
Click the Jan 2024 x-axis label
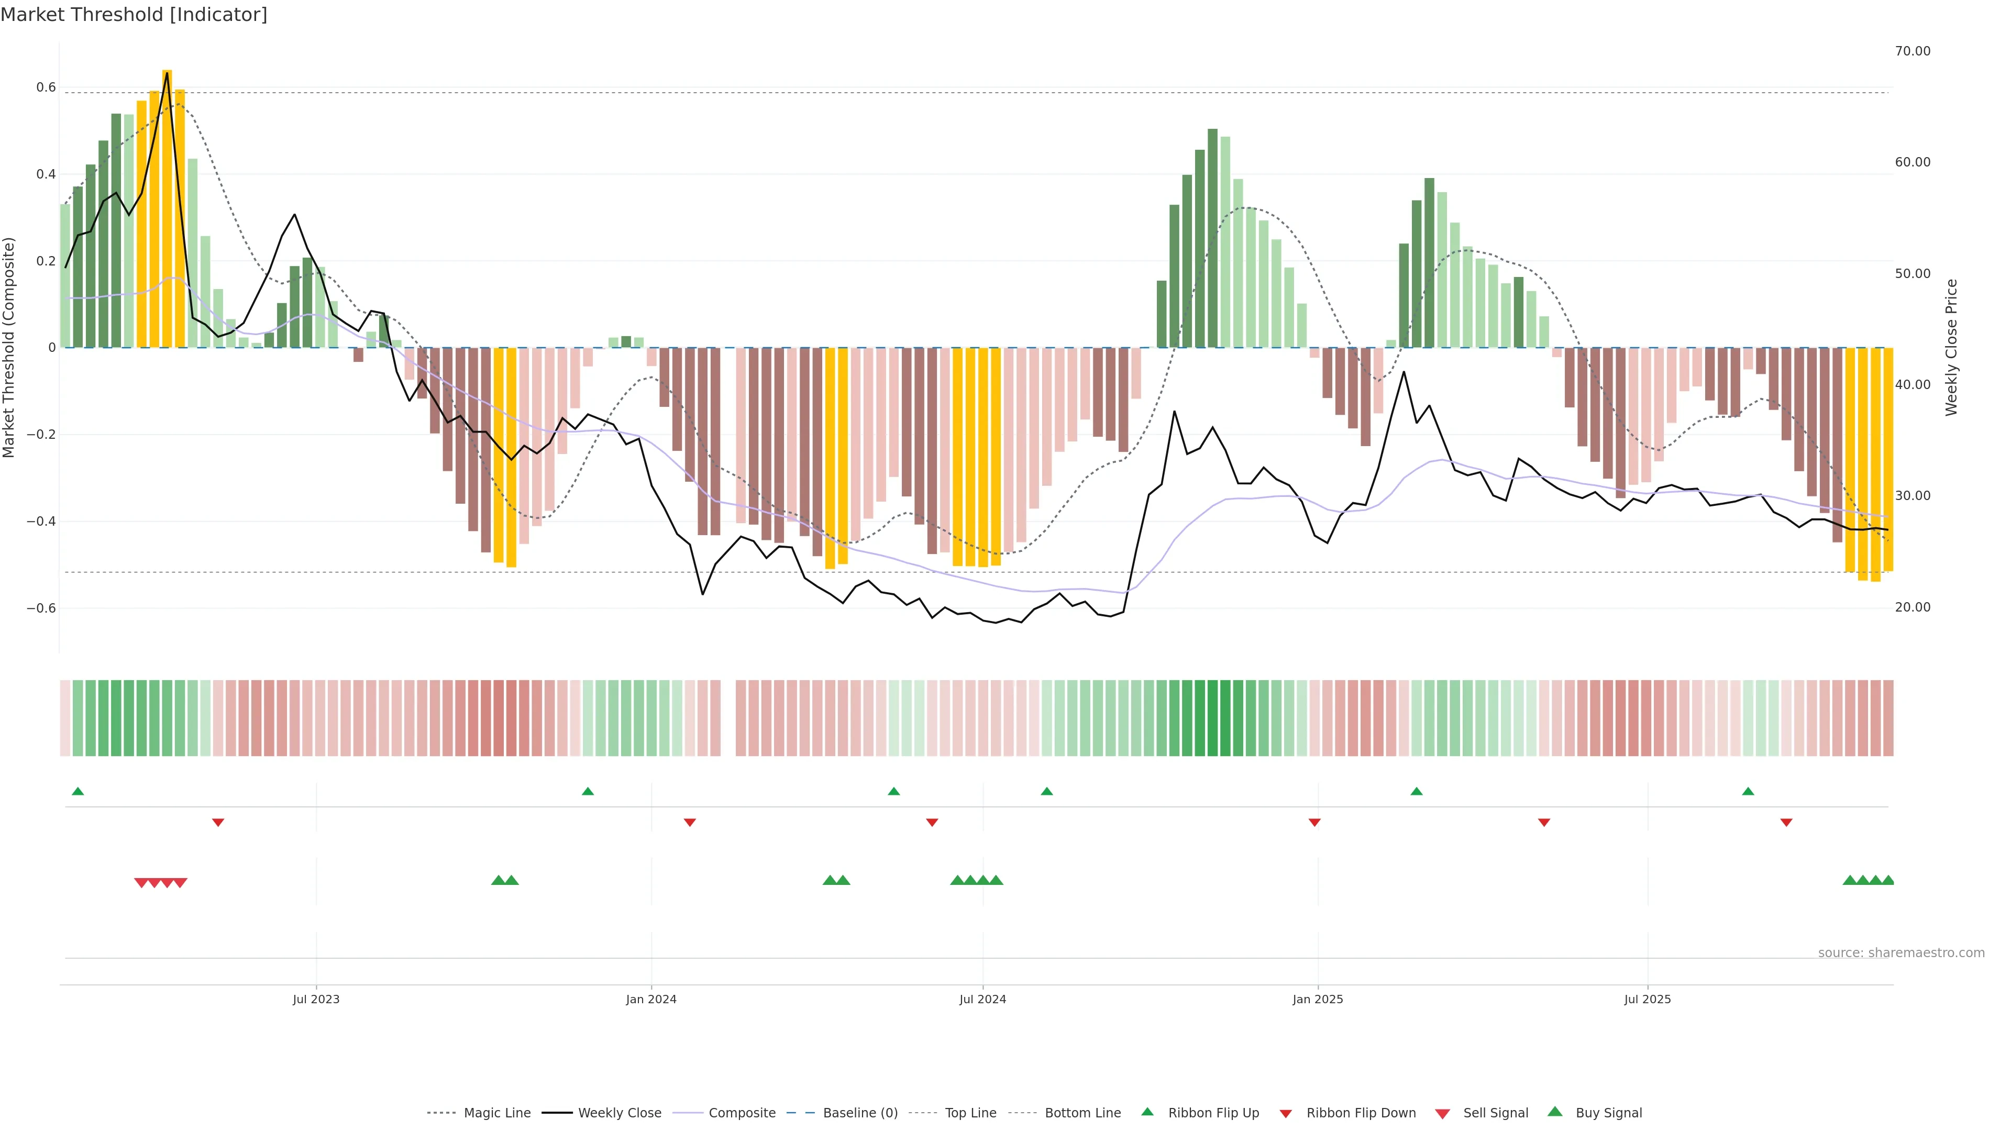coord(651,999)
